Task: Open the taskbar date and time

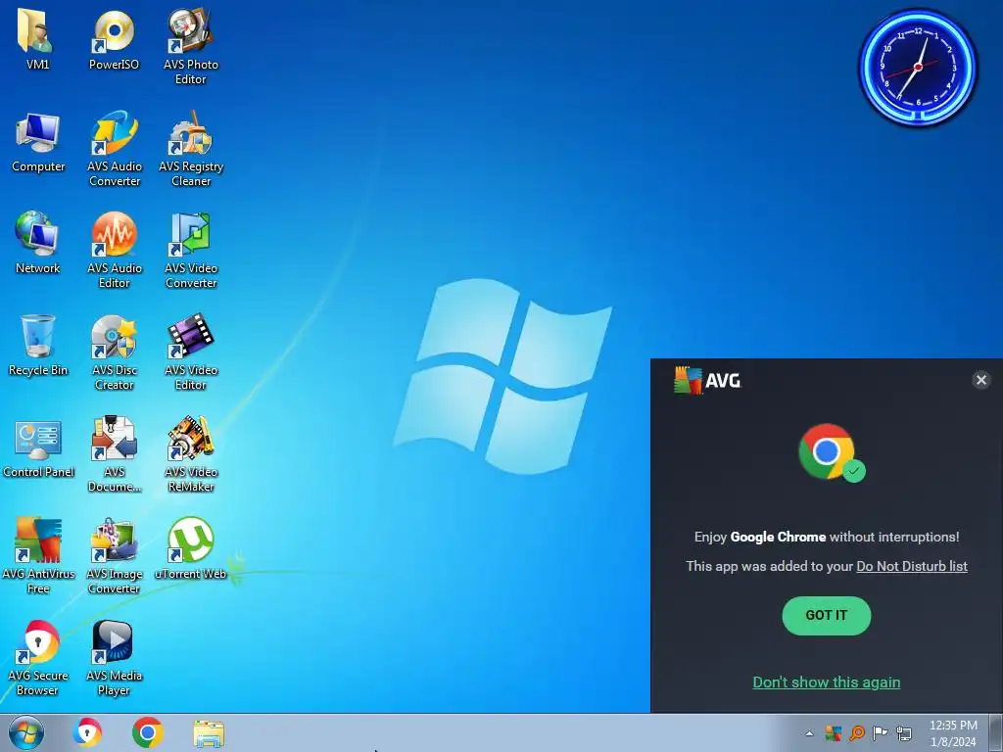Action: coord(953,733)
